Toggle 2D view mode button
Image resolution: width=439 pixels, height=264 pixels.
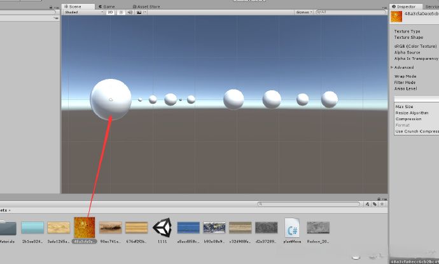click(x=110, y=12)
